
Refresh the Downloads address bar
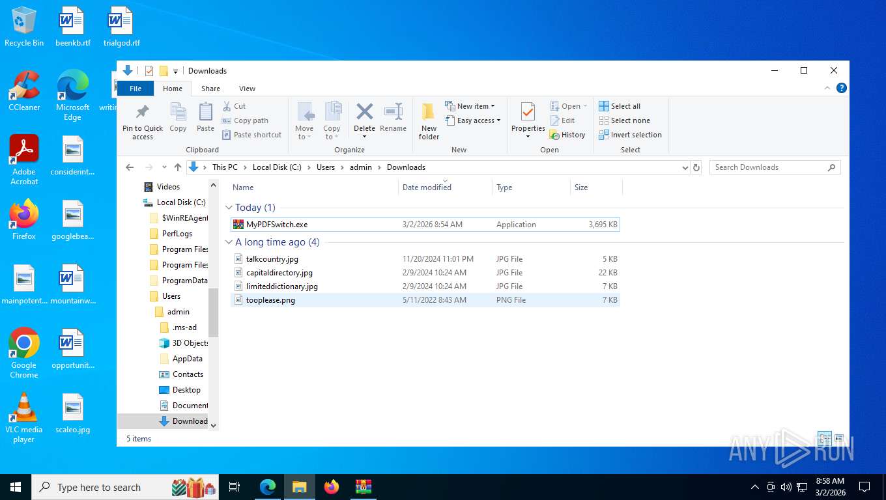tap(696, 167)
